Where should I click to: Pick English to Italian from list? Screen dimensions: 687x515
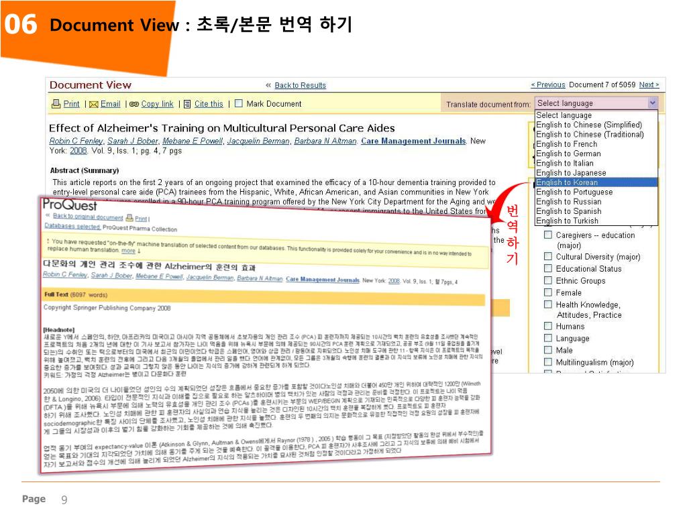(x=596, y=164)
